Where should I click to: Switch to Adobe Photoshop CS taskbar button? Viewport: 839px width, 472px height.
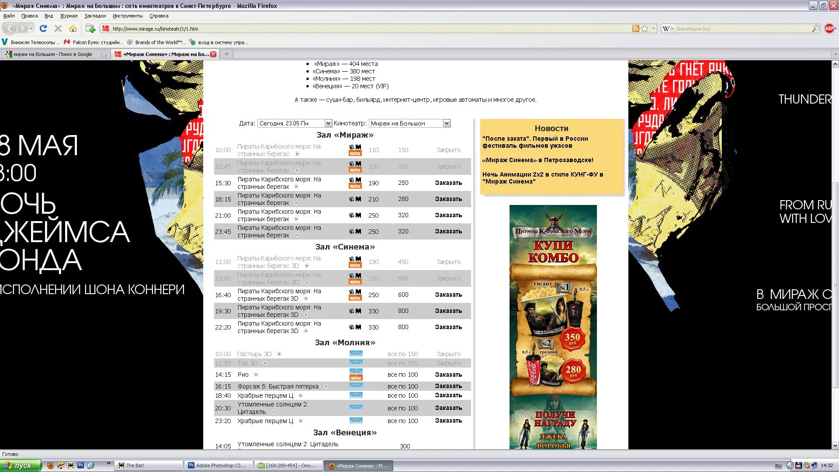point(219,465)
